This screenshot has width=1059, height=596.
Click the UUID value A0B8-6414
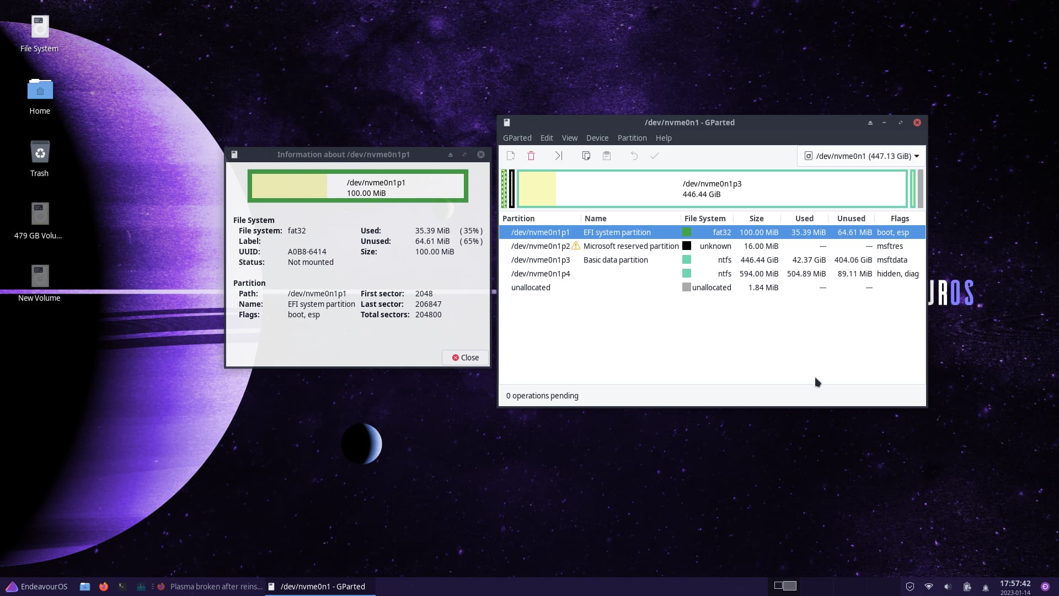coord(307,252)
